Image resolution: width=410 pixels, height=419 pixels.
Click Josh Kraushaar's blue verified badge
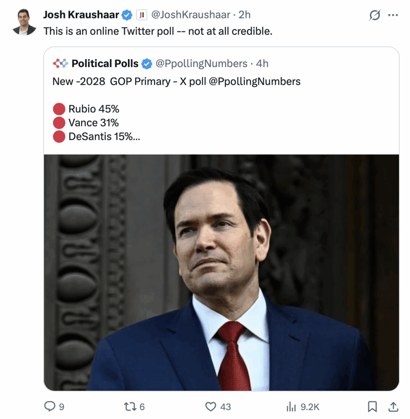coord(127,15)
